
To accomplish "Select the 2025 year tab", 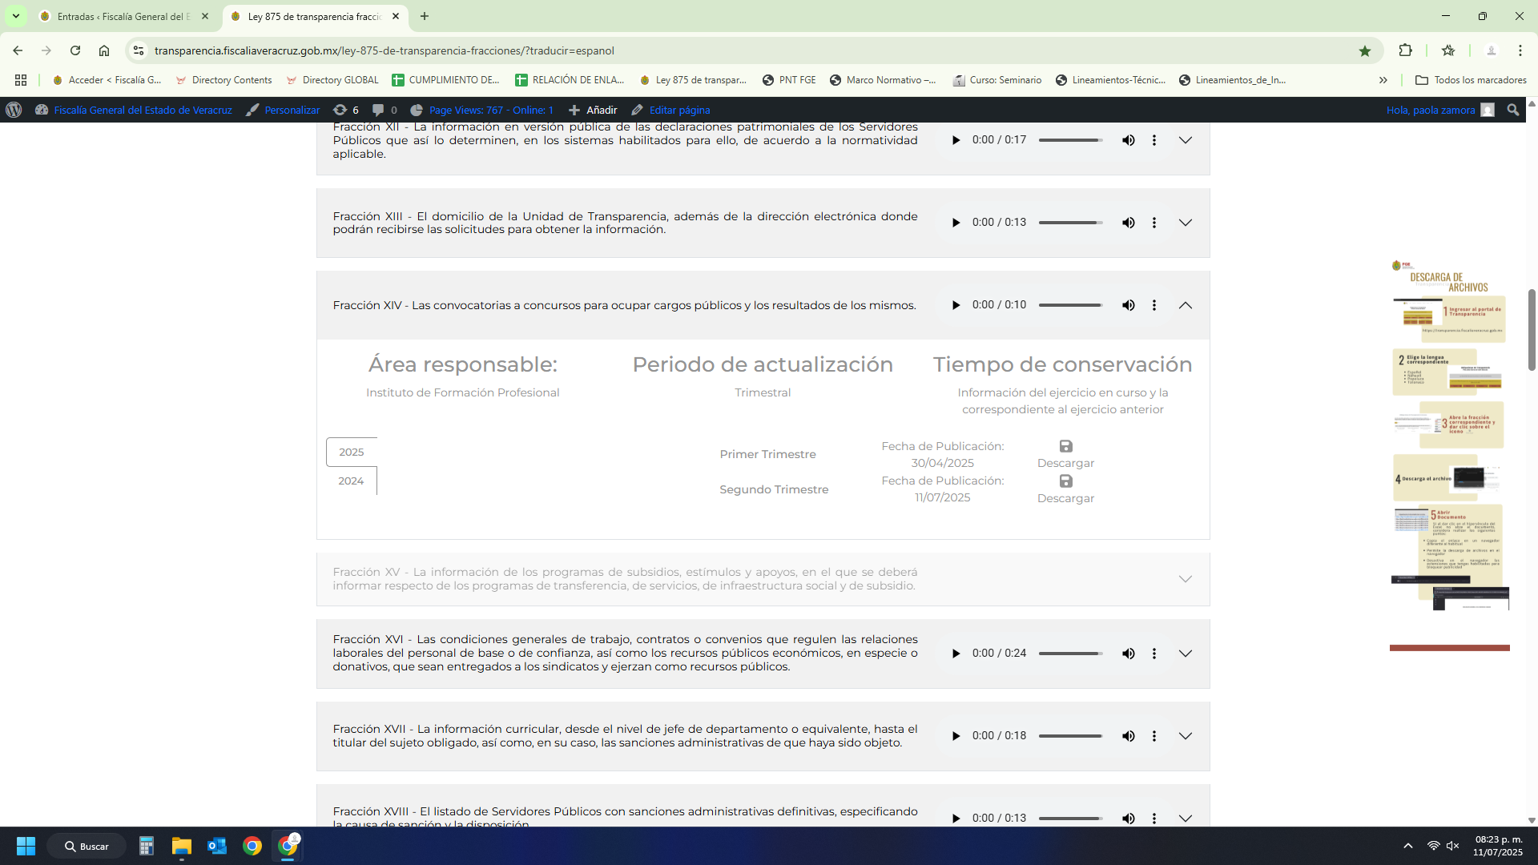I will [351, 452].
